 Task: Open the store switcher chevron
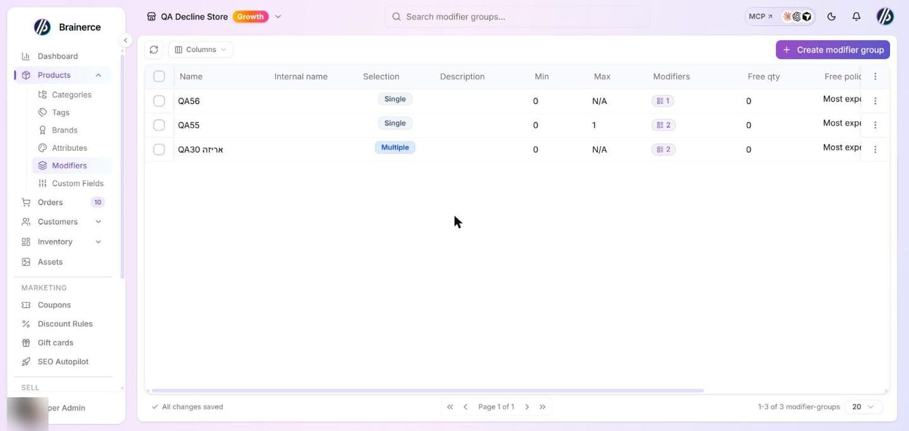278,17
